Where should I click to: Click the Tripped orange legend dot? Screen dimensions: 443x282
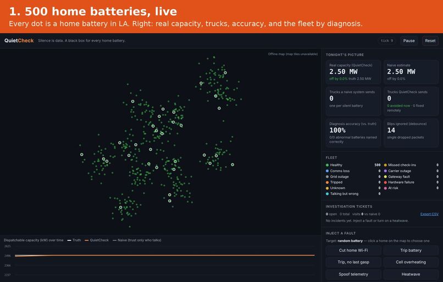pos(327,182)
